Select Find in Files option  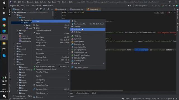(51, 40)
